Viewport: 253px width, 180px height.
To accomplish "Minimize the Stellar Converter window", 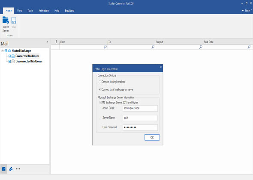I will 242,3.
